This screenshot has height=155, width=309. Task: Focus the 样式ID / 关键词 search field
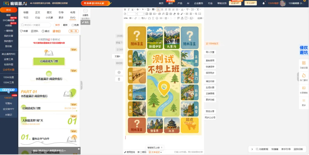tap(35, 25)
